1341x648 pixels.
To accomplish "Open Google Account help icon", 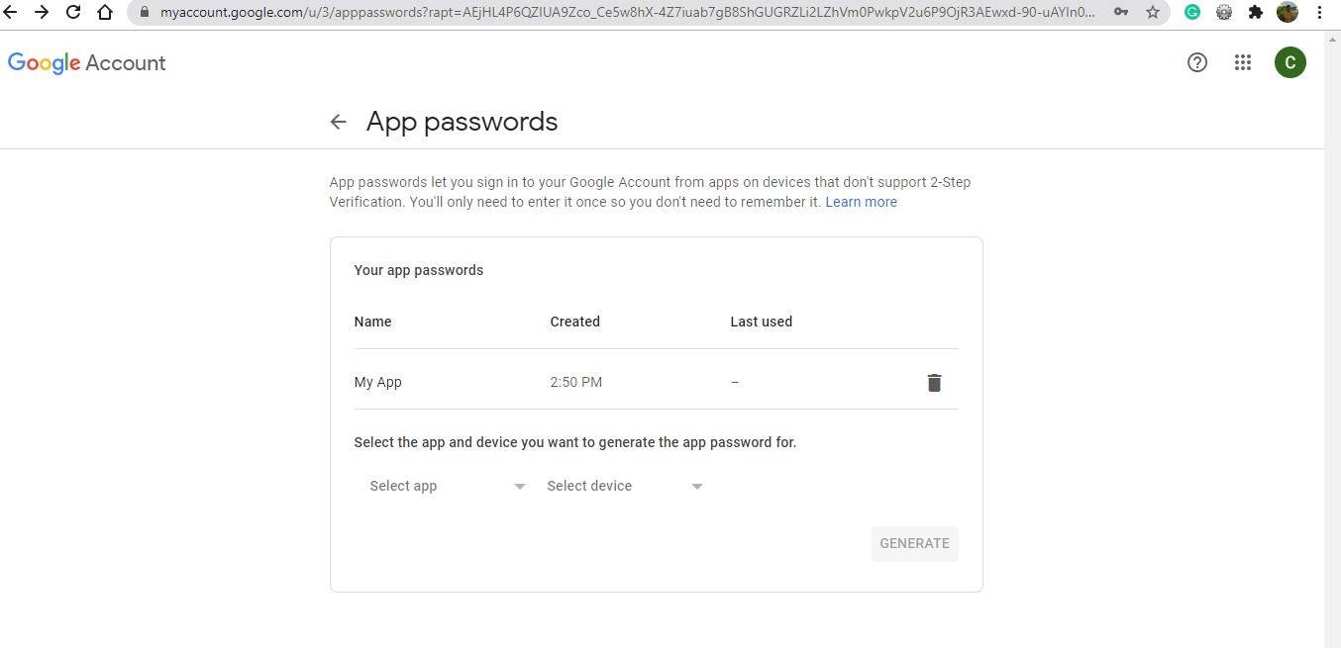I will pyautogui.click(x=1197, y=63).
